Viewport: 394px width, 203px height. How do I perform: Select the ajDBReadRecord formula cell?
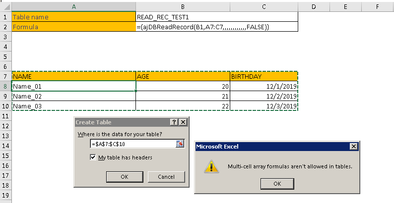[183, 27]
